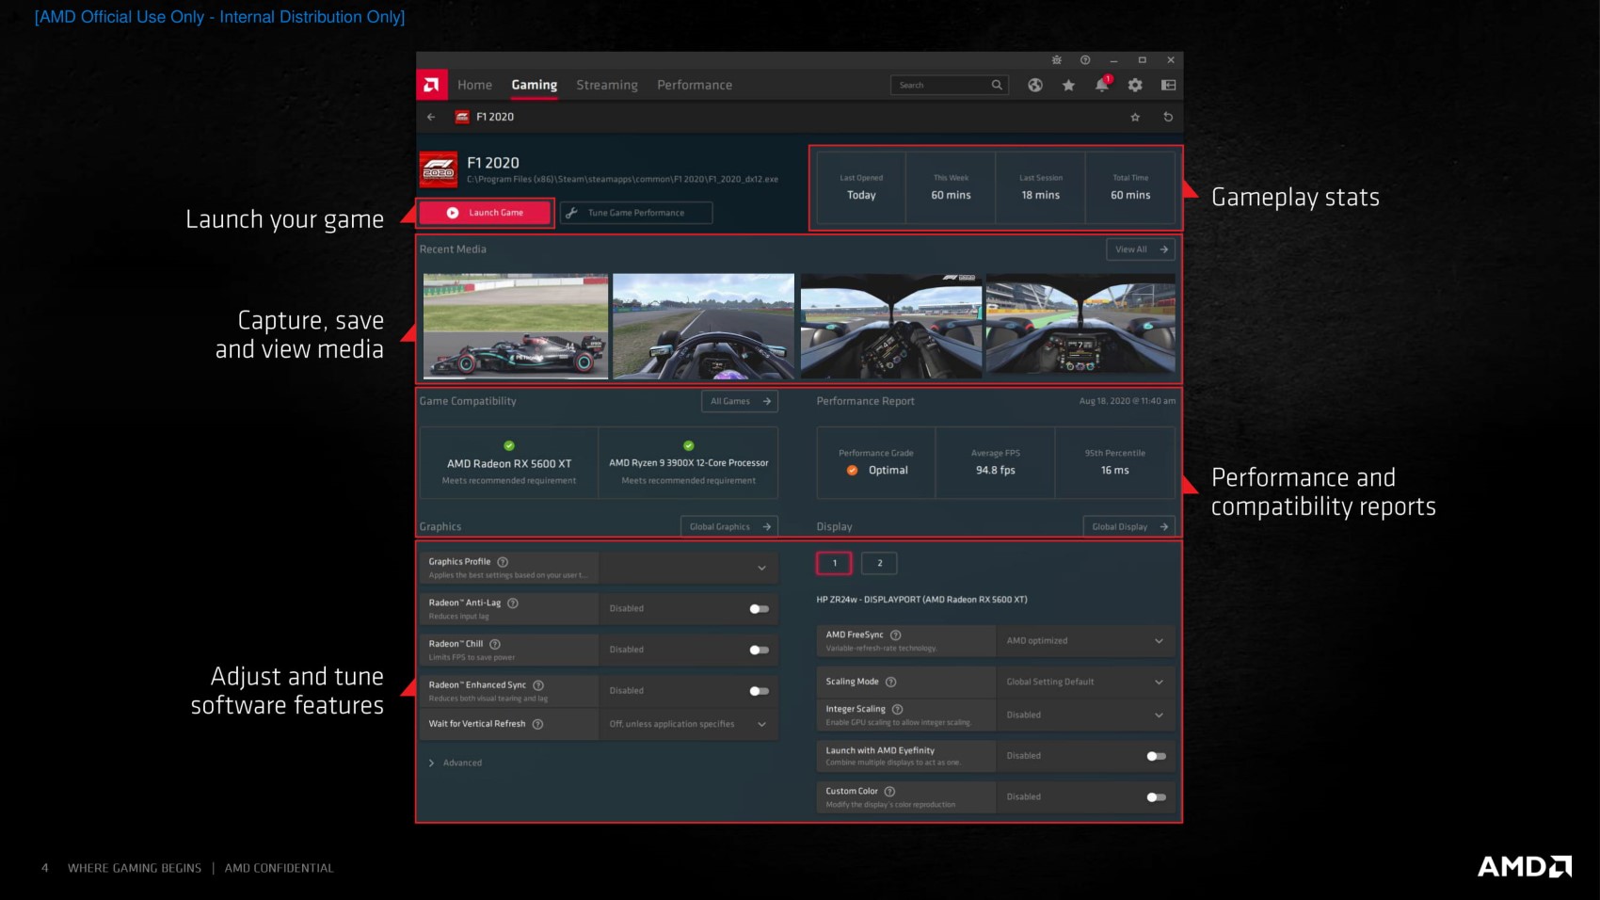Show help for Custom Color
Viewport: 1600px width, 900px height.
pyautogui.click(x=890, y=792)
